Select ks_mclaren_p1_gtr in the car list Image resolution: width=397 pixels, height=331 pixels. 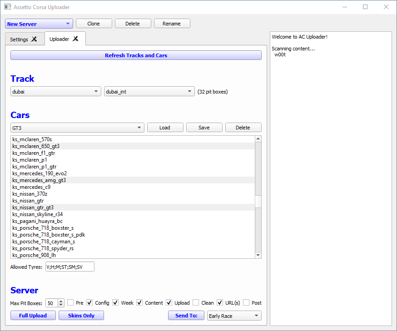[x=133, y=167]
